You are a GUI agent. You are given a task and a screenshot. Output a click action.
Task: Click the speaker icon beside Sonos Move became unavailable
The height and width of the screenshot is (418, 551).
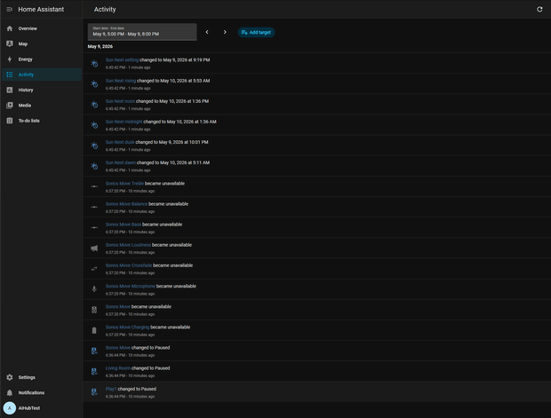click(x=94, y=310)
